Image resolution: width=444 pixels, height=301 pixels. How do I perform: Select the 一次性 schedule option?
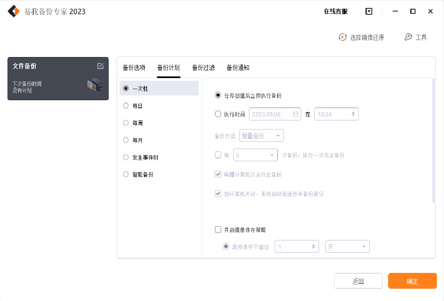[159, 88]
